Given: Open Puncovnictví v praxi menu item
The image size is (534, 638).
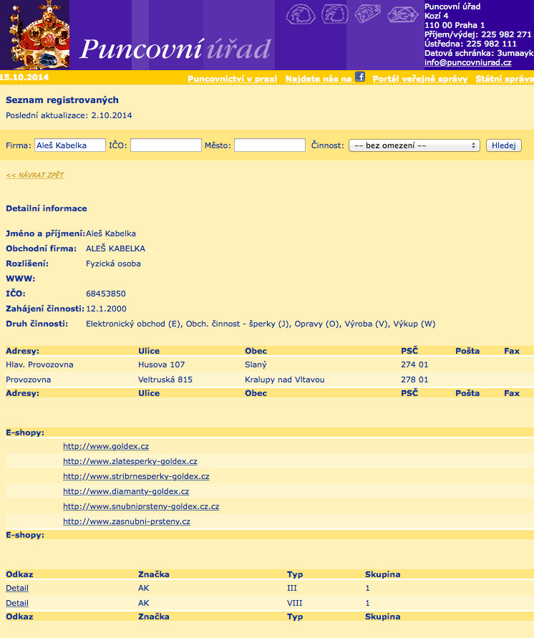Looking at the screenshot, I should click(x=232, y=79).
